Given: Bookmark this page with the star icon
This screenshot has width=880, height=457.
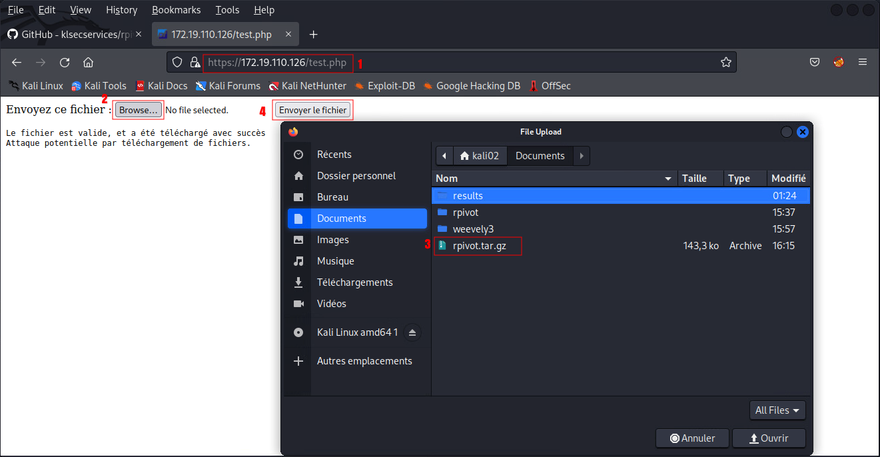Looking at the screenshot, I should pos(725,63).
